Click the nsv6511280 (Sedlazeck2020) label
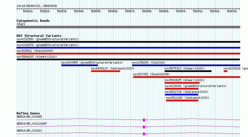This screenshot has height=137, width=248. tap(188, 98)
